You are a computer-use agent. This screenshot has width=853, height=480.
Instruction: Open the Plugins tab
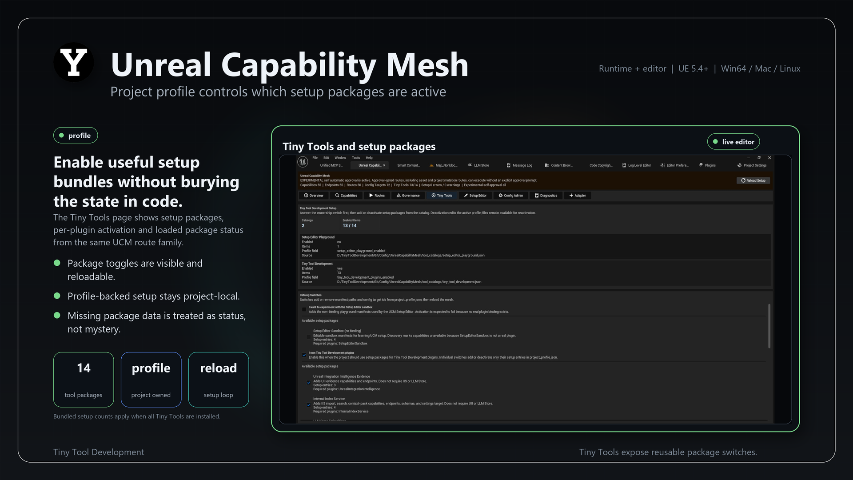pos(707,165)
